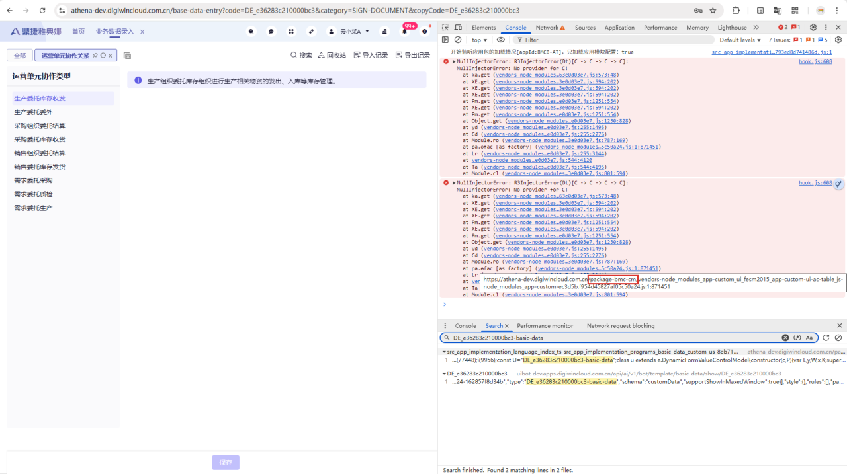This screenshot has width=847, height=474.
Task: Click the link icon in Athena header
Action: [x=311, y=31]
